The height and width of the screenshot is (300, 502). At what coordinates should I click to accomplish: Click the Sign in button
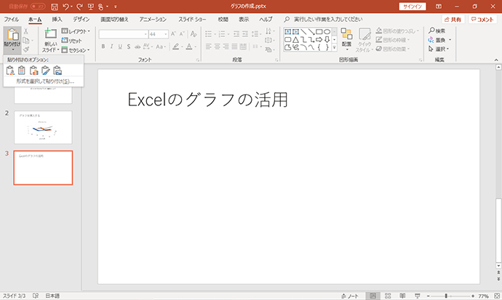(x=412, y=7)
